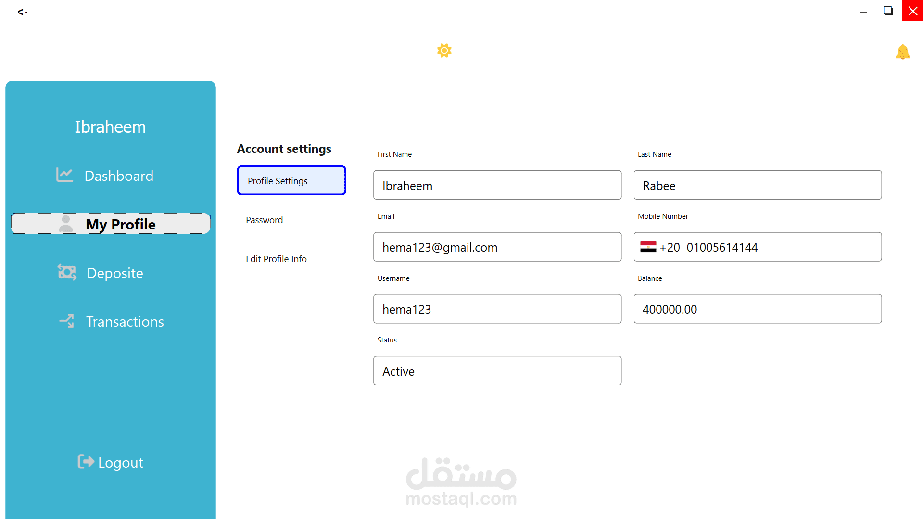Go to the Deposite page
The image size is (923, 519).
click(111, 273)
